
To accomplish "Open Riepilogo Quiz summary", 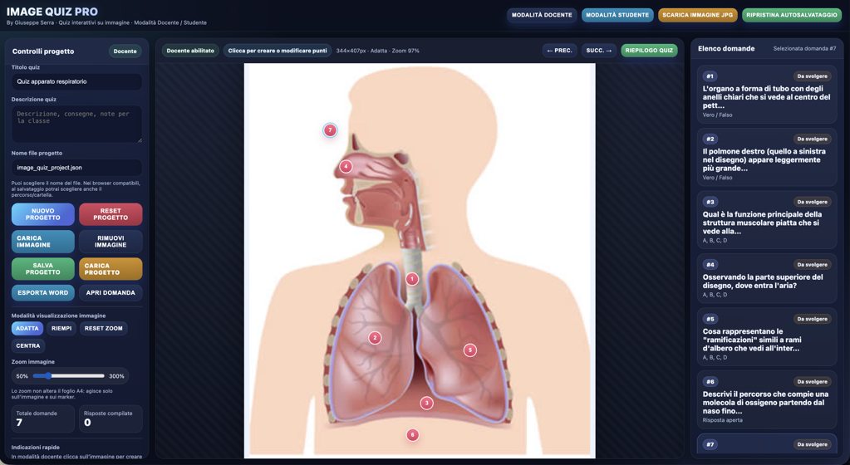I will coord(649,51).
